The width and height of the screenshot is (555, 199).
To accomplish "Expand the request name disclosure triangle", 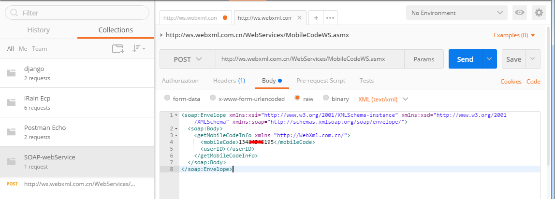I will (162, 35).
